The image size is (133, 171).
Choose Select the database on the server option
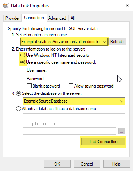click(x=18, y=93)
